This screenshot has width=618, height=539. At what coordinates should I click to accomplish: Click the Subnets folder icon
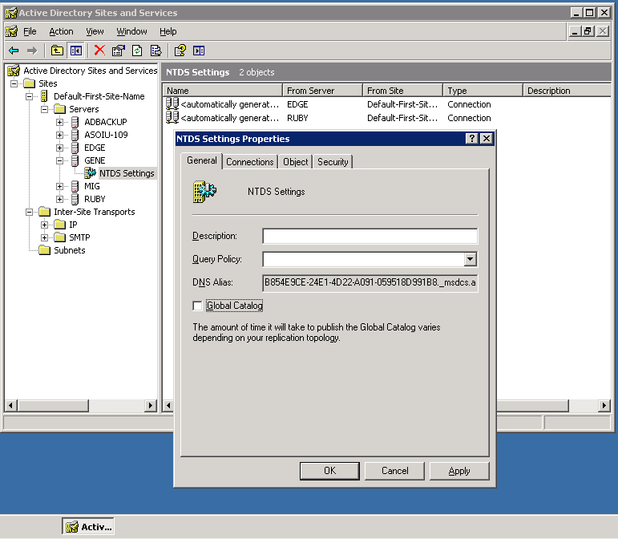(x=45, y=250)
